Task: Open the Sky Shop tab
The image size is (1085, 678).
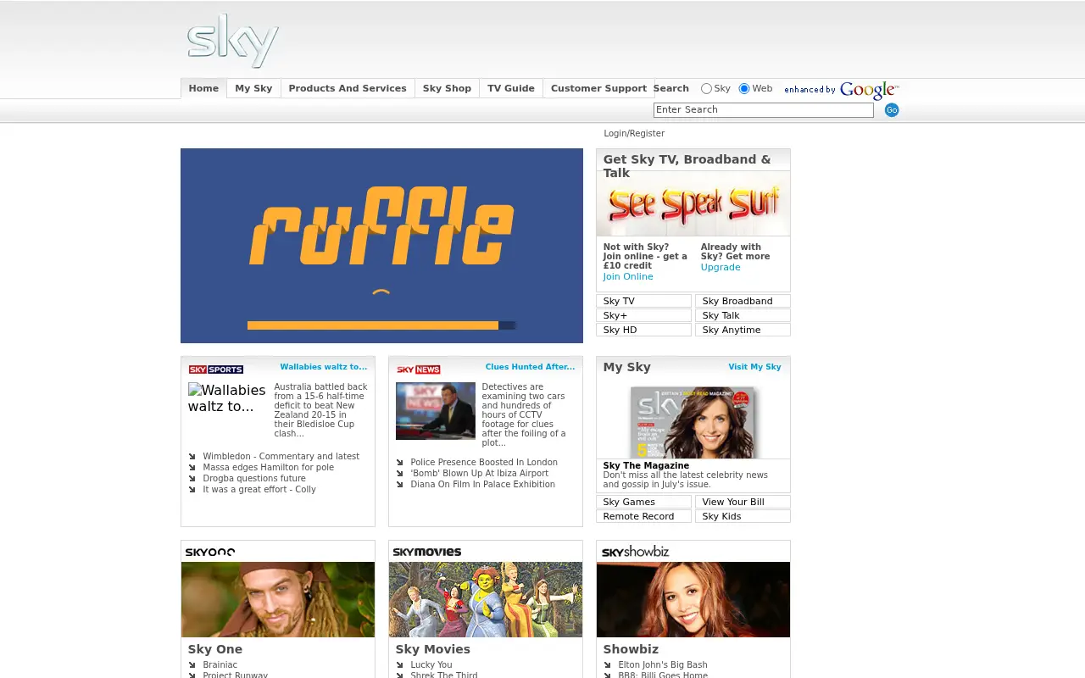Action: 447,88
